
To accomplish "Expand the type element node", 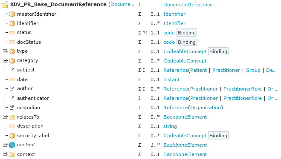I will (5, 51).
